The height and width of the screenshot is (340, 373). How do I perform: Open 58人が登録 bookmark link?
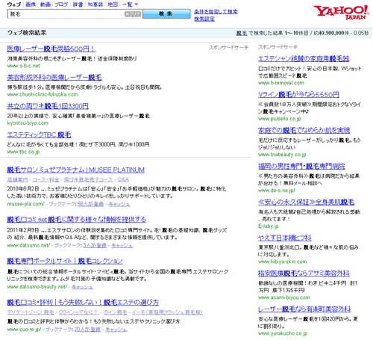(x=90, y=204)
